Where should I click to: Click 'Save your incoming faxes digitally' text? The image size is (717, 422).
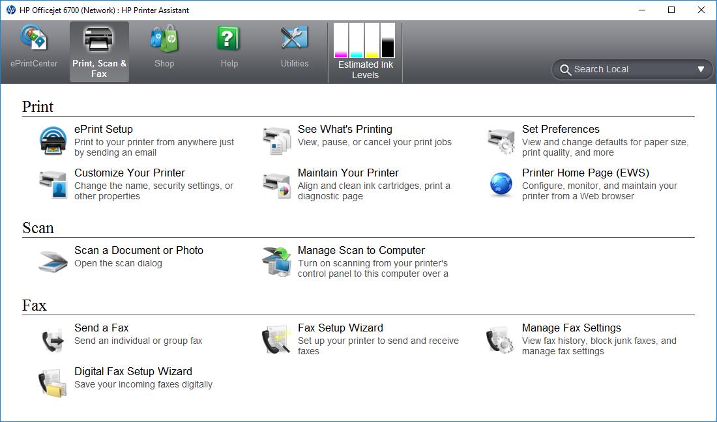coord(143,384)
